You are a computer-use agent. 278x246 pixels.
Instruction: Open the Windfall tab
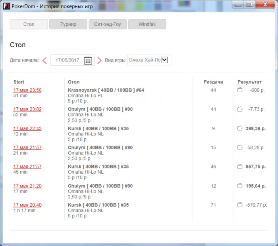(147, 24)
